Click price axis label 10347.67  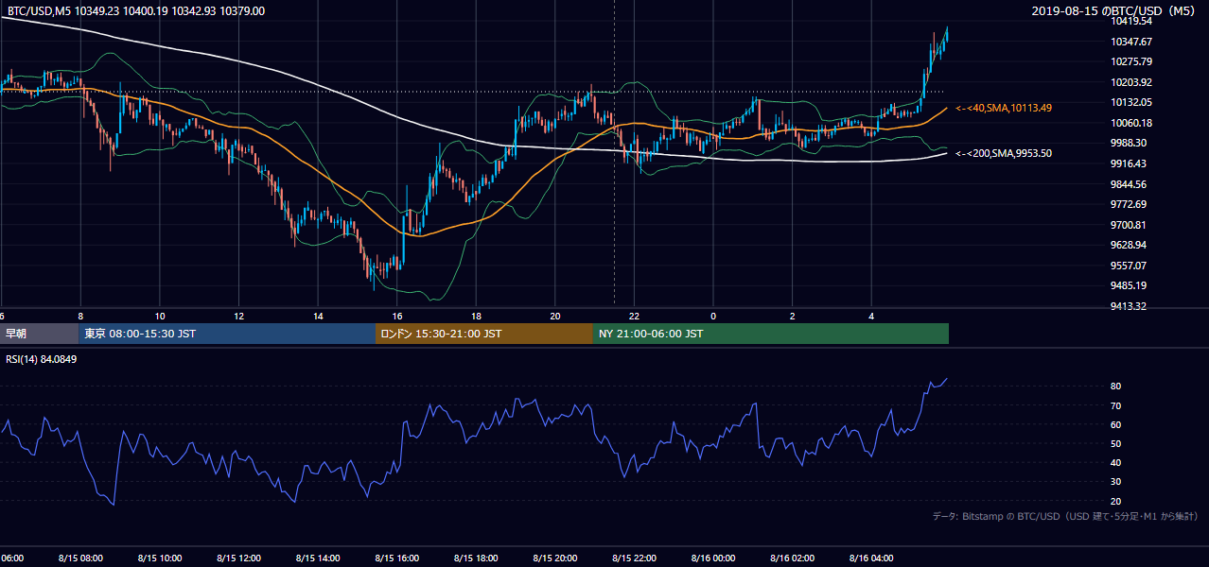pos(1130,42)
